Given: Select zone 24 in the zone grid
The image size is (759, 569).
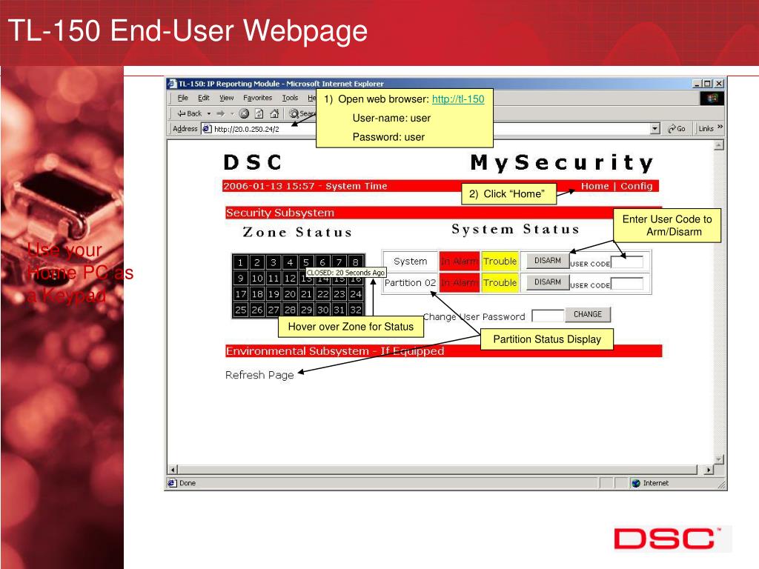Looking at the screenshot, I should tap(356, 294).
